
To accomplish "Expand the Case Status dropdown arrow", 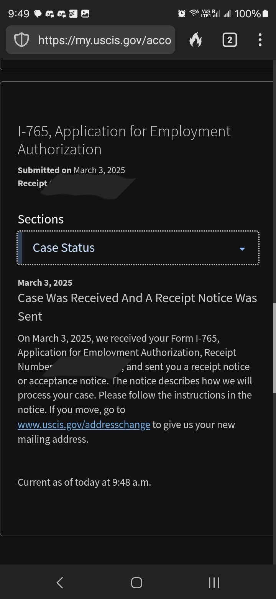I will (242, 249).
